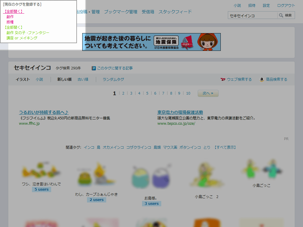Click the ログアウト link
This screenshot has height=227, width=303.
point(286,5)
